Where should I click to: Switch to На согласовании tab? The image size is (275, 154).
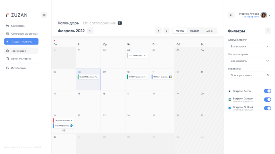[x=100, y=23]
